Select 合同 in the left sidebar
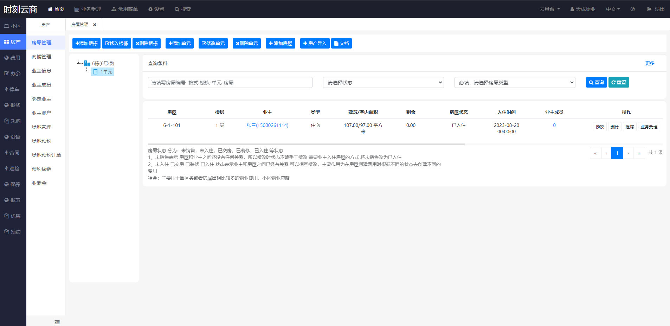Viewport: 670px width, 326px height. [x=13, y=153]
